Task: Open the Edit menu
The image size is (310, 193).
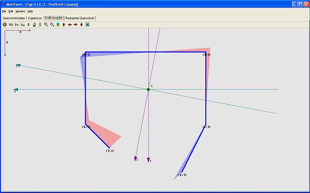Action: tap(11, 11)
